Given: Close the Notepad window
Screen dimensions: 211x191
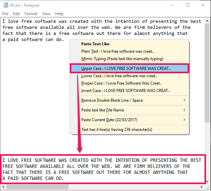Looking at the screenshot, I should (x=203, y=5).
